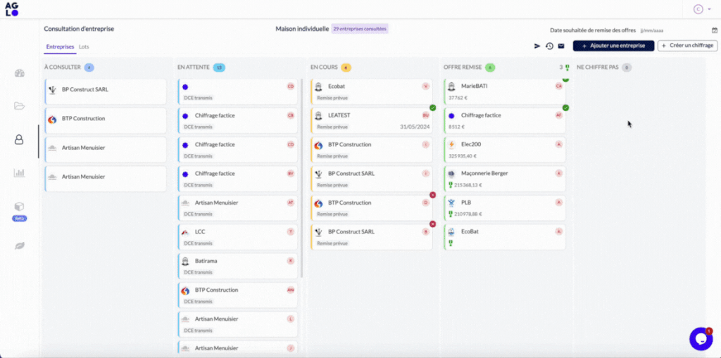
Task: Switch to the Lots tab
Action: pos(84,47)
